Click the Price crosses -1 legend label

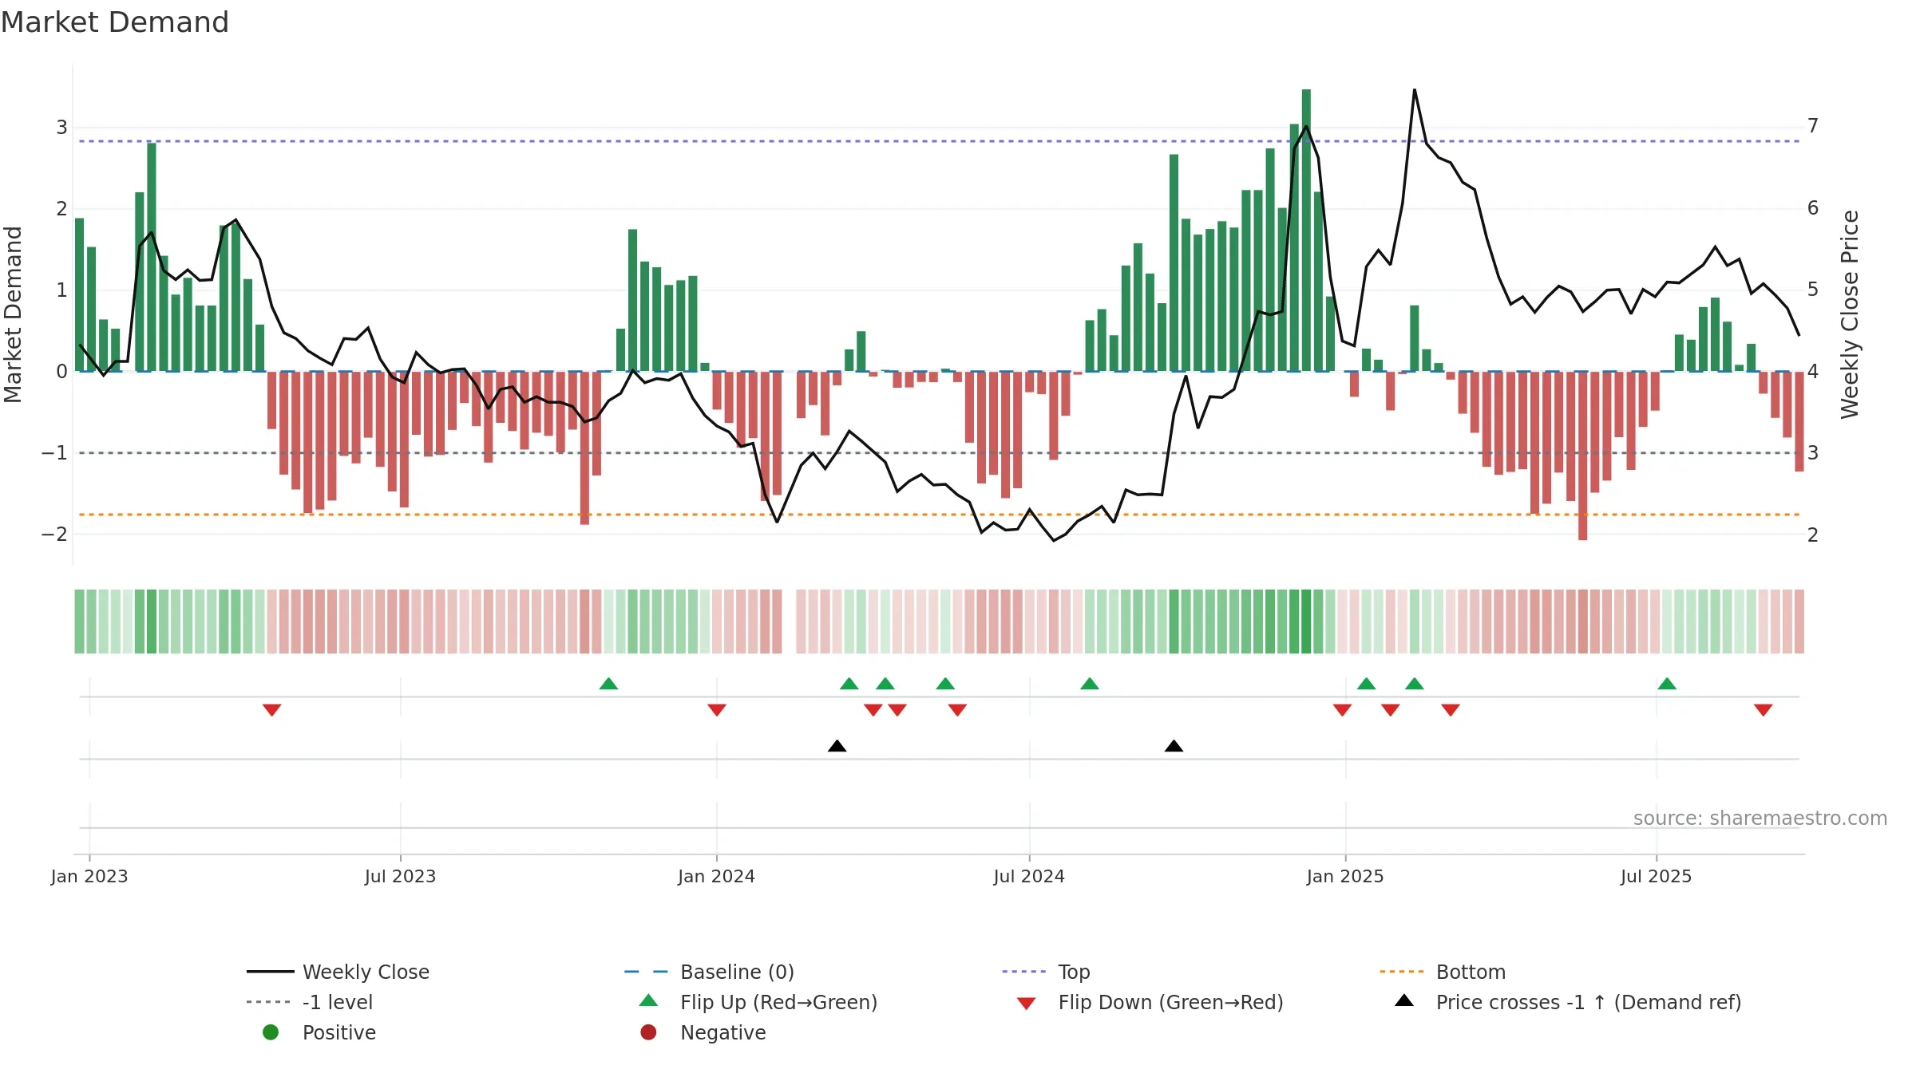click(x=1589, y=1002)
